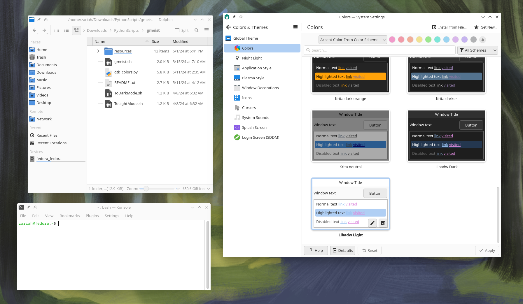Viewport: 523px width, 304px height.
Task: Open Konsole Bookmarks menu
Action: [70, 216]
